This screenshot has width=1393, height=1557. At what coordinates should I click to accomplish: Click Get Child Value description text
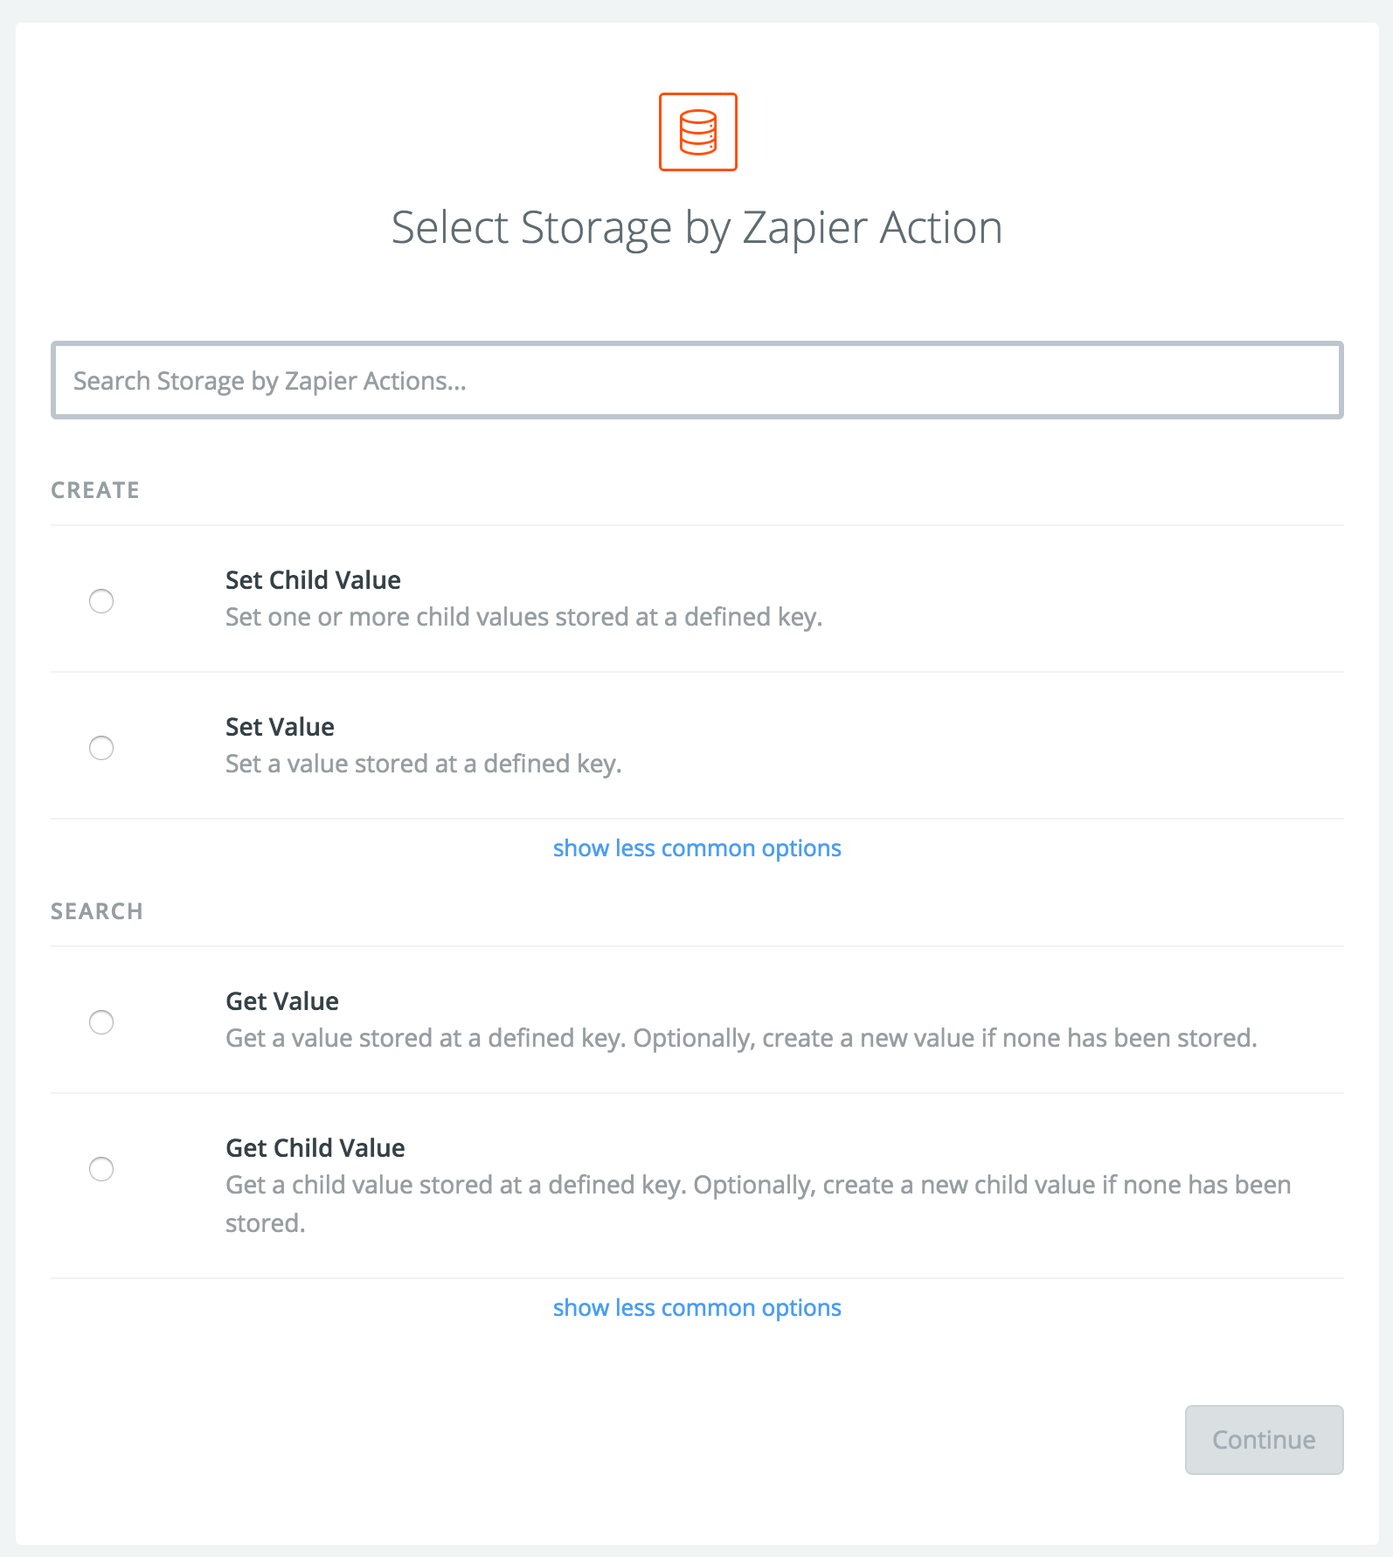coord(758,1204)
